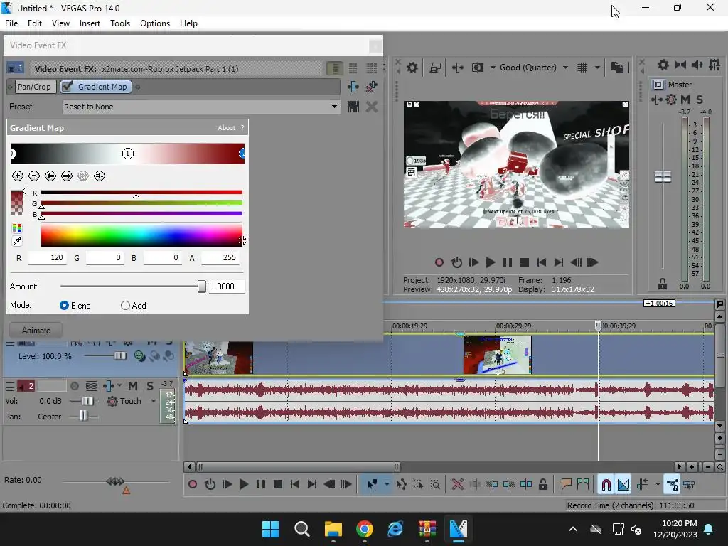This screenshot has height=546, width=728.
Task: Pick the eyedropper color tool
Action: coord(17,241)
